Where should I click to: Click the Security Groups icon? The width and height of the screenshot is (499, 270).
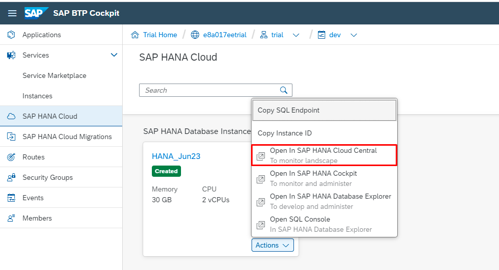11,177
